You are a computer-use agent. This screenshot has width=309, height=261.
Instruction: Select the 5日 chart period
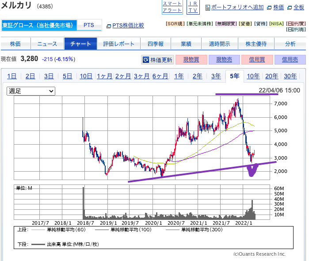[67, 76]
